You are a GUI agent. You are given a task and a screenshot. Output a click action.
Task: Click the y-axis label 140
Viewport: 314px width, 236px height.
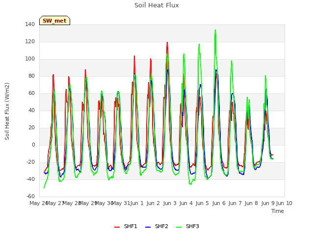point(30,25)
